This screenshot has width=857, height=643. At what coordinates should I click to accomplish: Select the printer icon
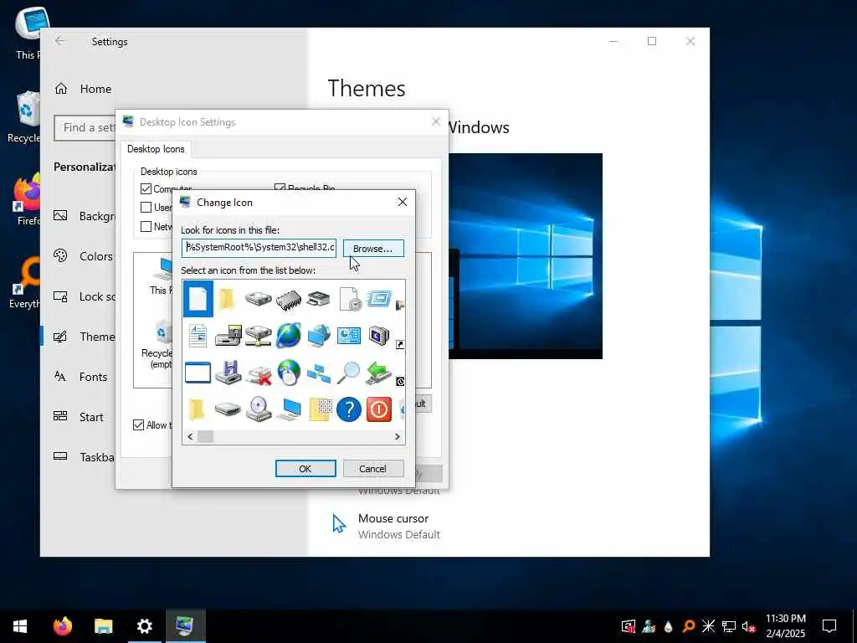[319, 299]
